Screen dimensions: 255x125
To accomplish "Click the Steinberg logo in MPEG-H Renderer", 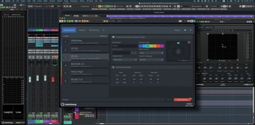I will [69, 104].
